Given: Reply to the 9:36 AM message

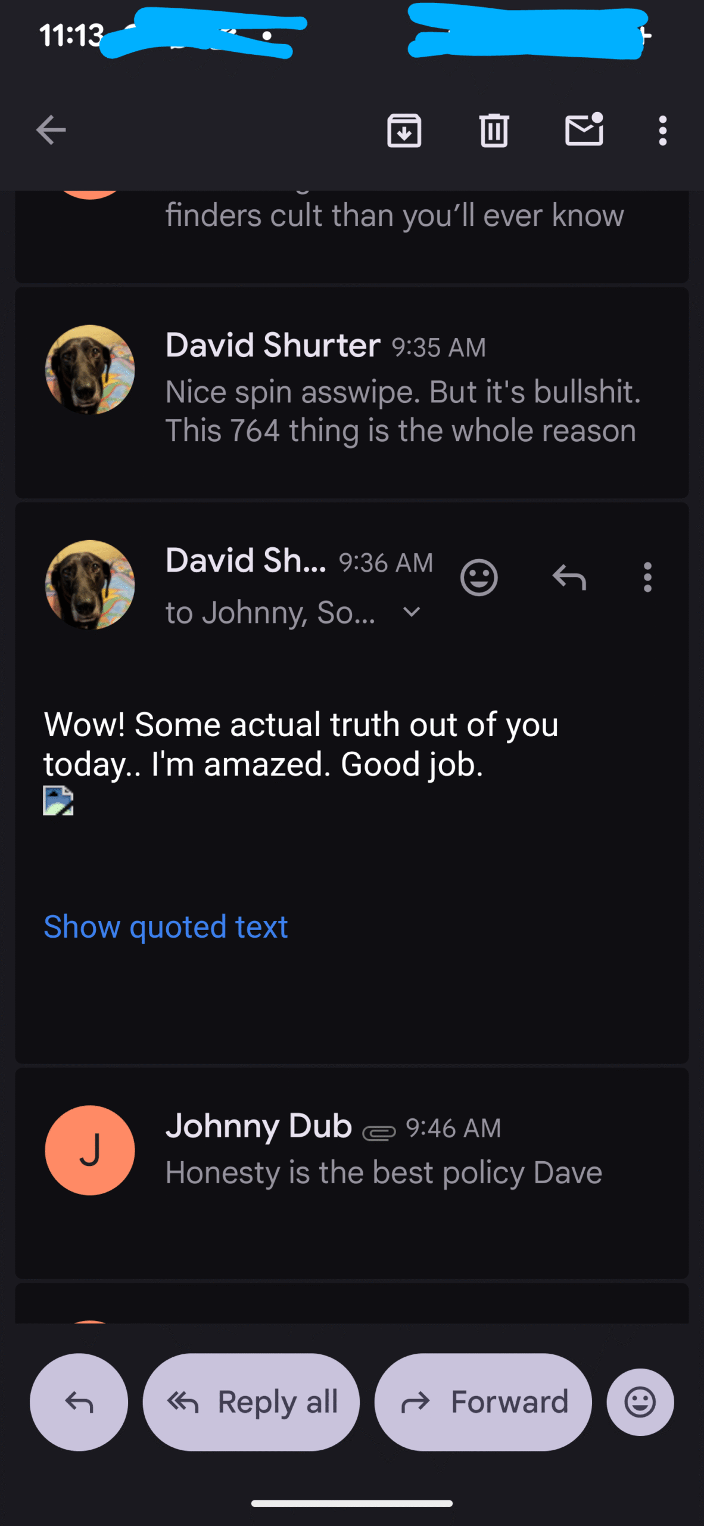Looking at the screenshot, I should click(x=569, y=577).
